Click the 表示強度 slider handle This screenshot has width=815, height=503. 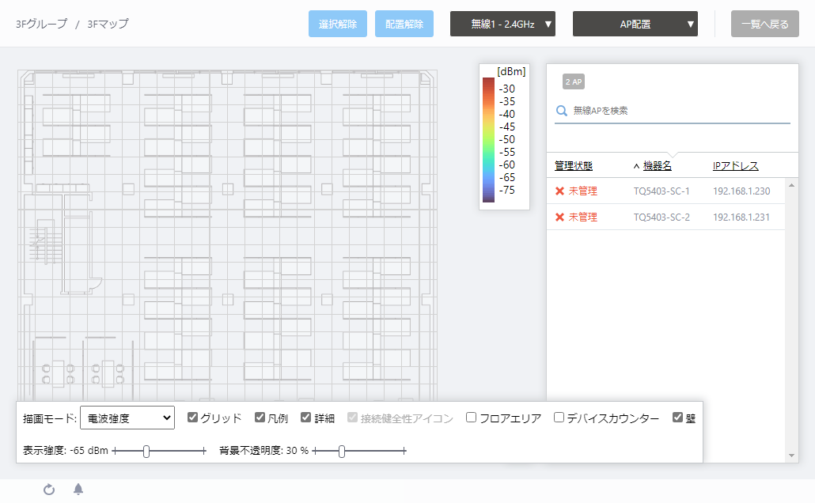point(146,451)
